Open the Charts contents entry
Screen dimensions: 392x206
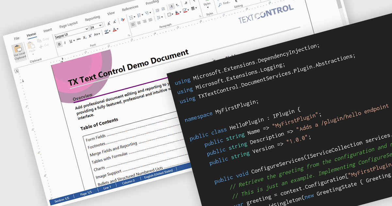[99, 168]
